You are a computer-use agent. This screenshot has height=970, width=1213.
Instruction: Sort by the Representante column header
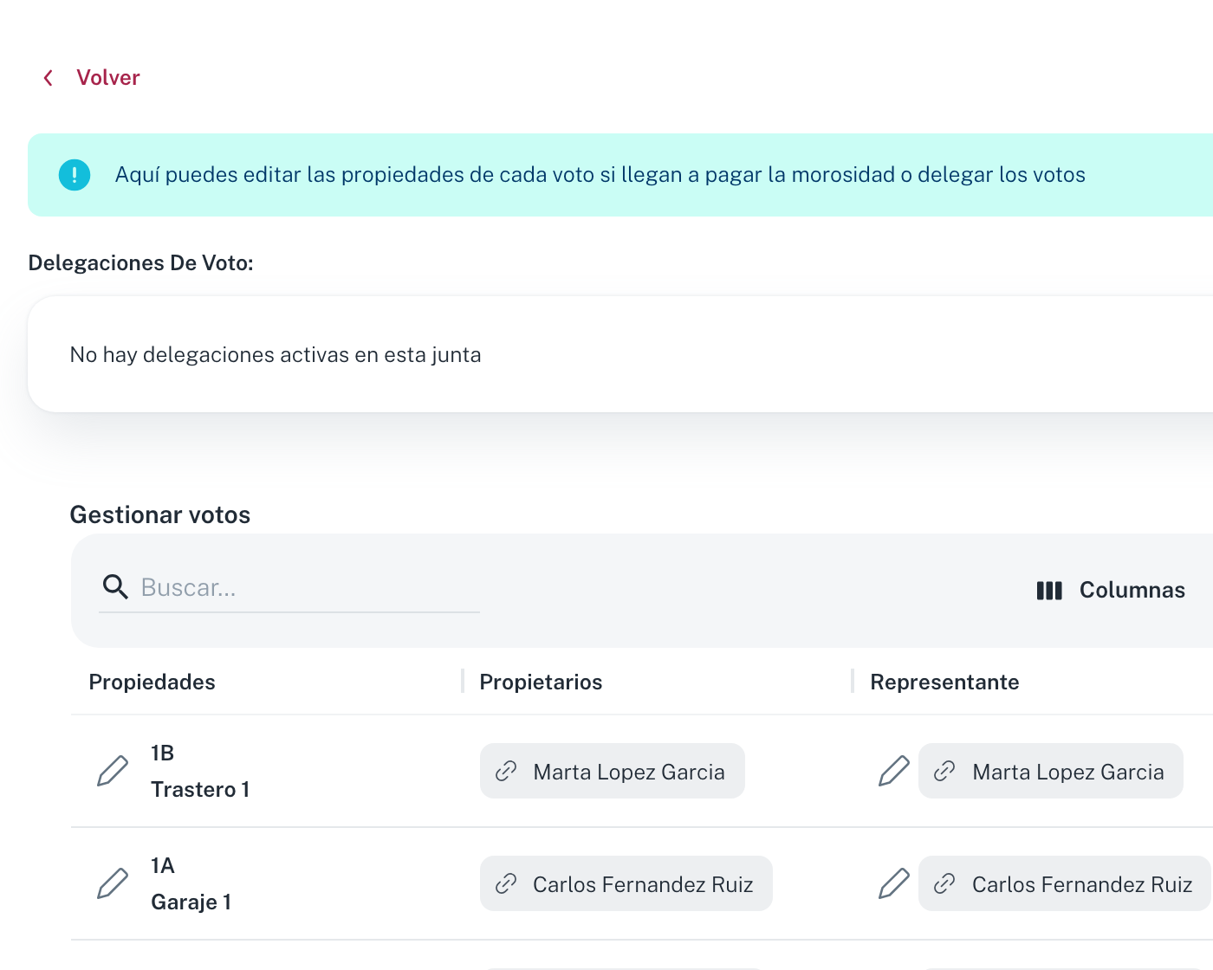[x=944, y=682]
